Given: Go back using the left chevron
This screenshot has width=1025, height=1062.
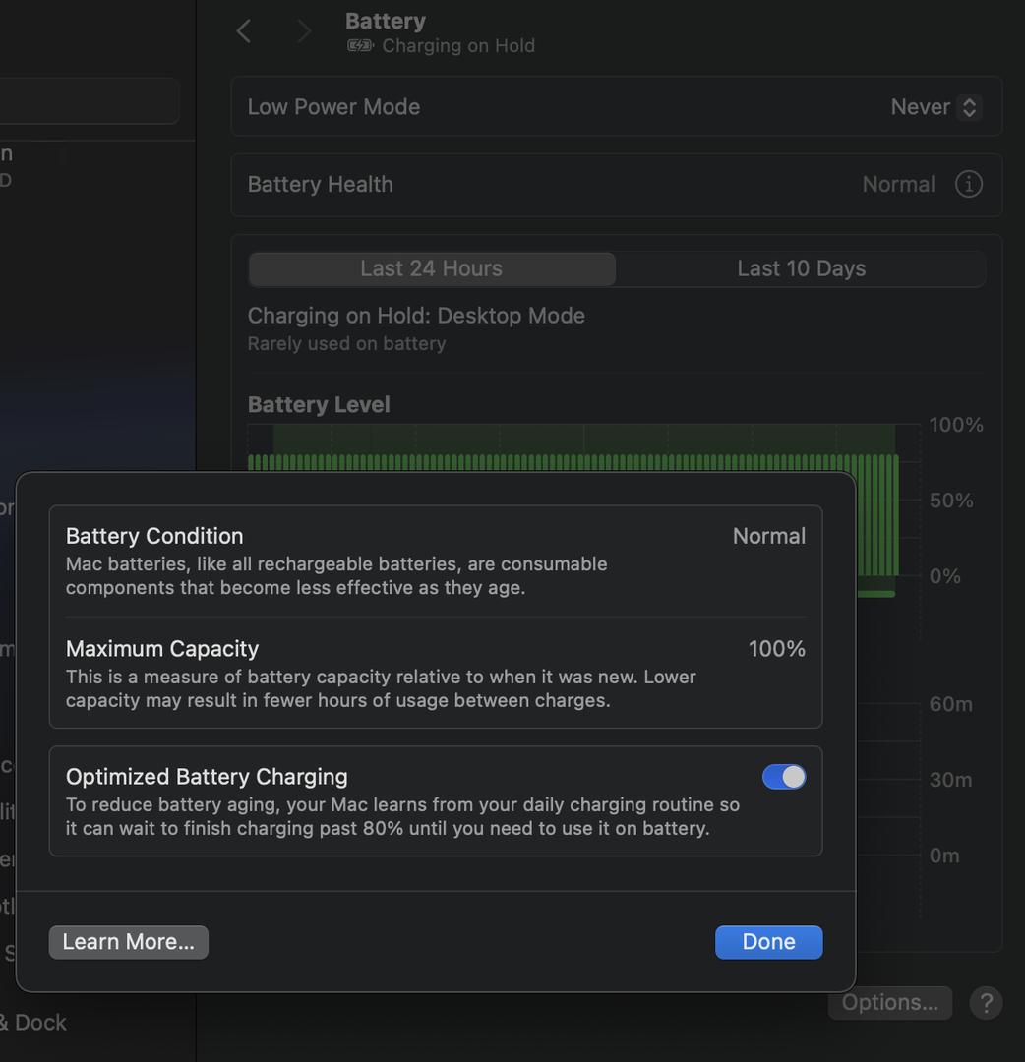Looking at the screenshot, I should pos(244,31).
